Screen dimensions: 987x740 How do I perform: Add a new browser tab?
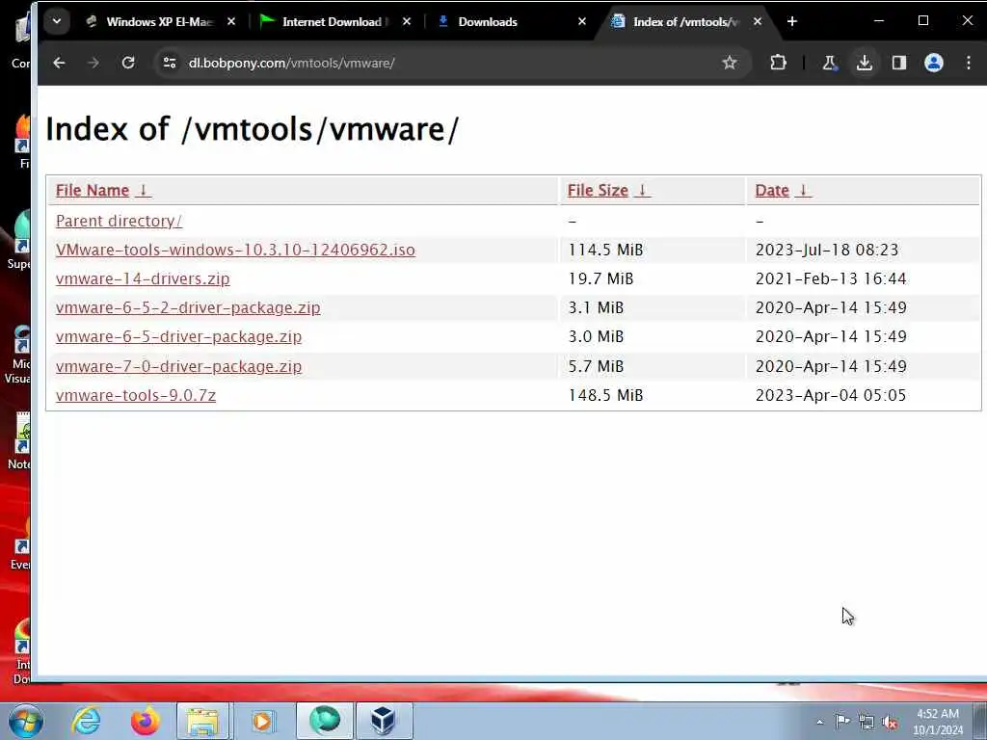(x=792, y=21)
